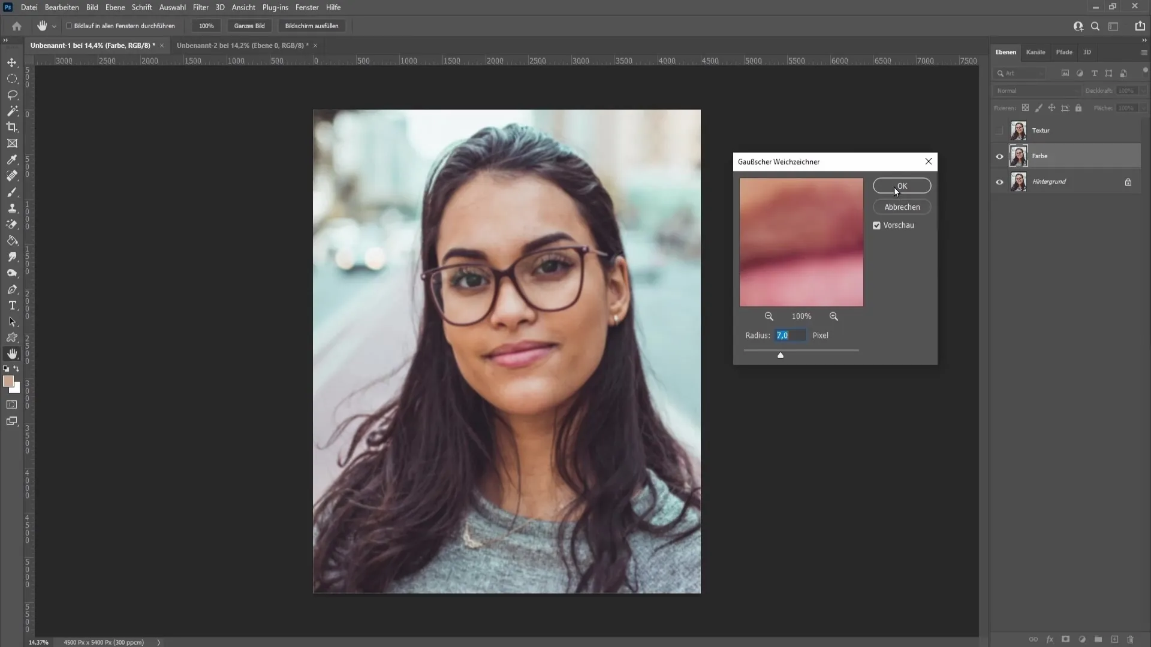Enable Bildlauf in allen Fenstern durchführen

click(69, 26)
